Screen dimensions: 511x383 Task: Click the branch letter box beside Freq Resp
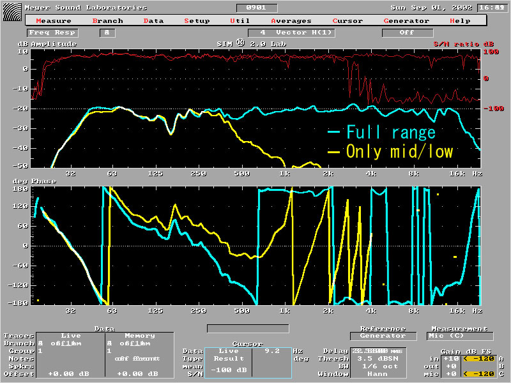[x=107, y=33]
